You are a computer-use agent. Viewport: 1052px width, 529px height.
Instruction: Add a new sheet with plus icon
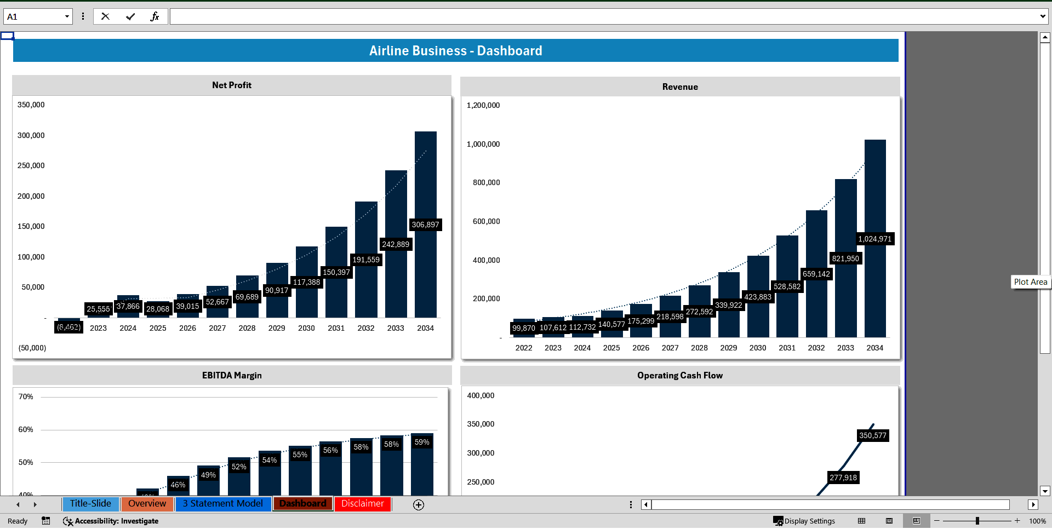419,505
